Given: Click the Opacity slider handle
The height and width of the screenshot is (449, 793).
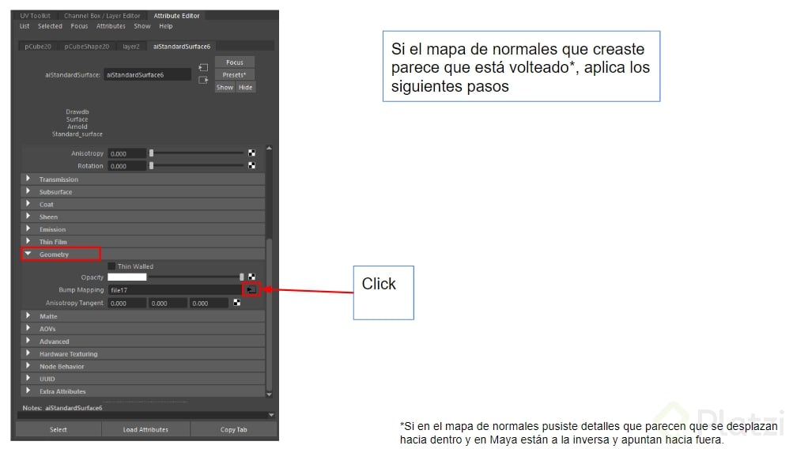Looking at the screenshot, I should point(242,277).
